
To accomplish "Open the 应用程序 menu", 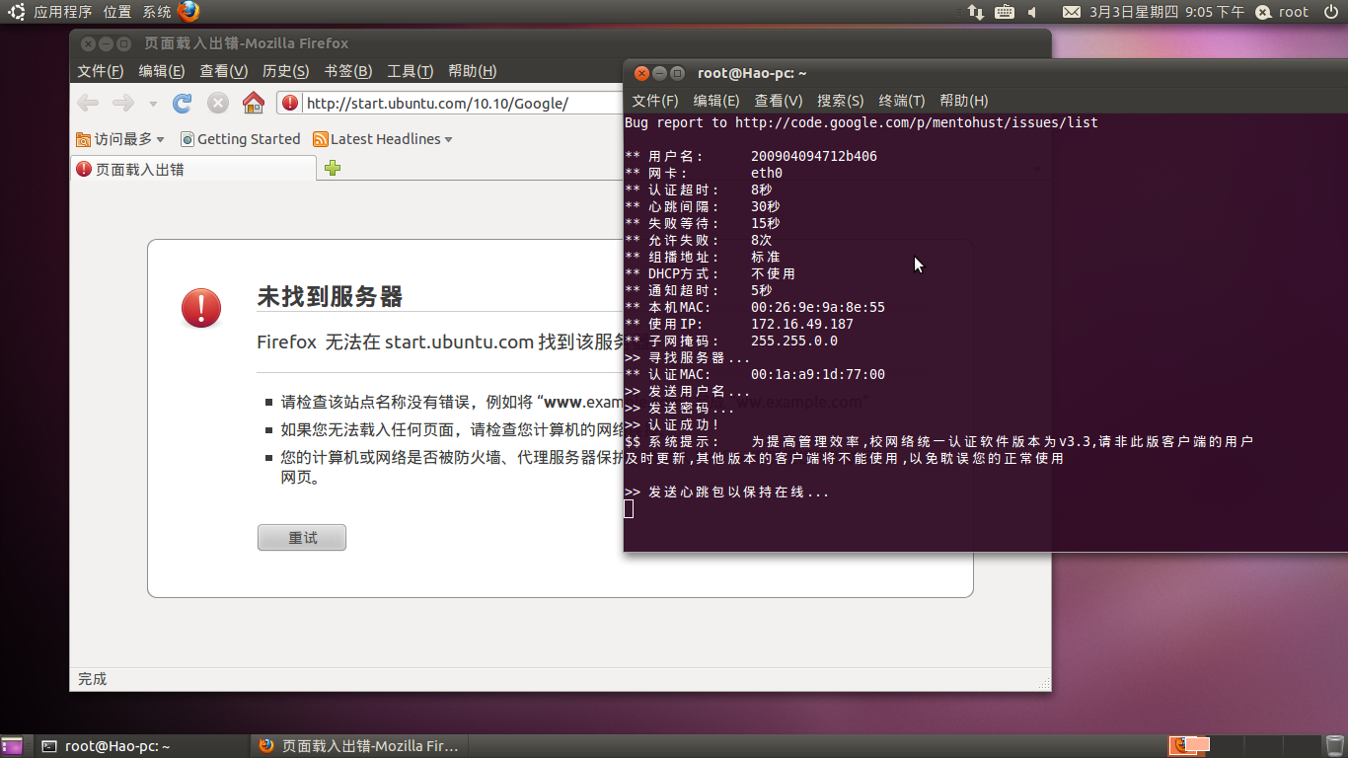I will [x=62, y=12].
